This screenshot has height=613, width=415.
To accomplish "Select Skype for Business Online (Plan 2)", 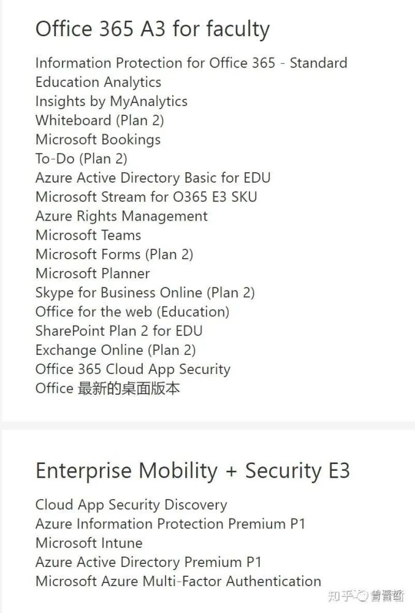I will click(145, 293).
